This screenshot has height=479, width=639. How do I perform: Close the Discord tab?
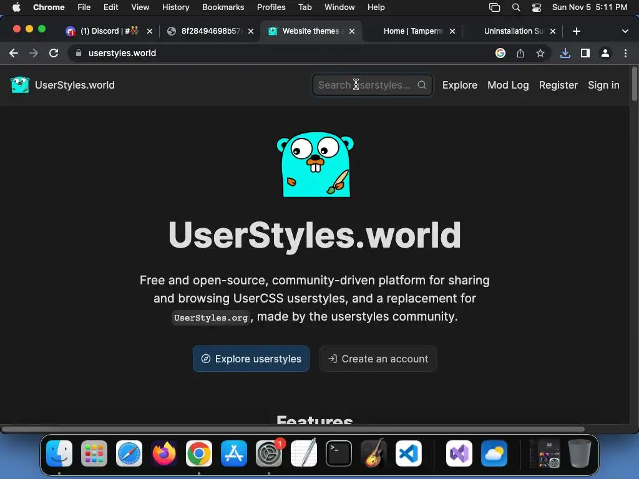click(150, 31)
